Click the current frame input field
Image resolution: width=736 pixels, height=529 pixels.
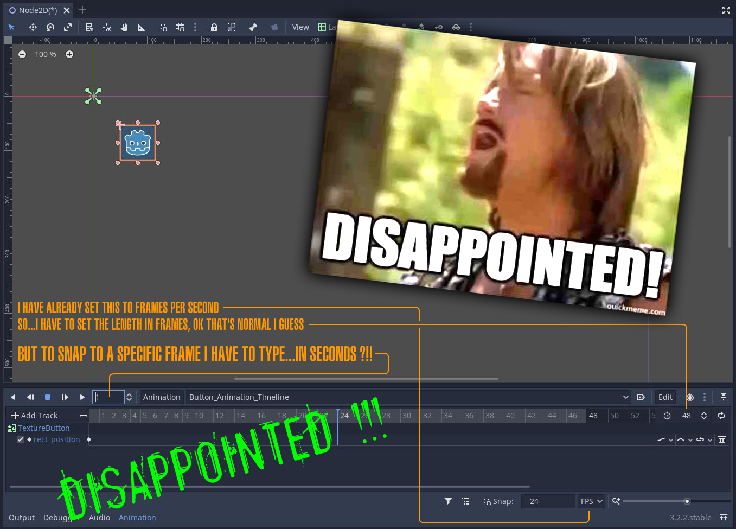(108, 397)
